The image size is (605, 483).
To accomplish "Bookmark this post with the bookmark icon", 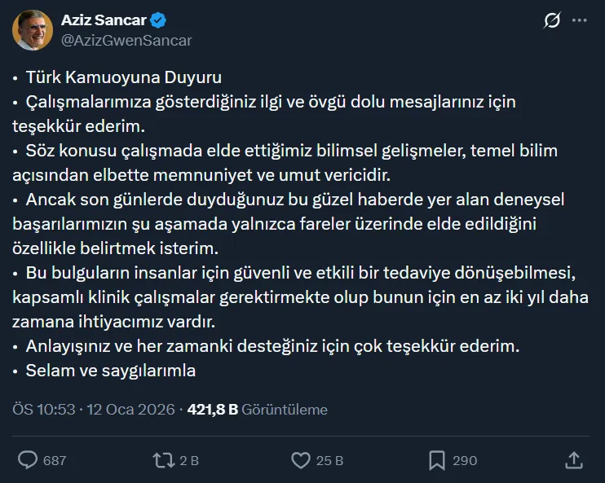I will click(437, 460).
